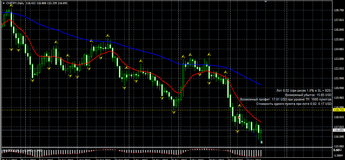
Task: Click the 119.965 price scale label
Action: pyautogui.click(x=339, y=98)
